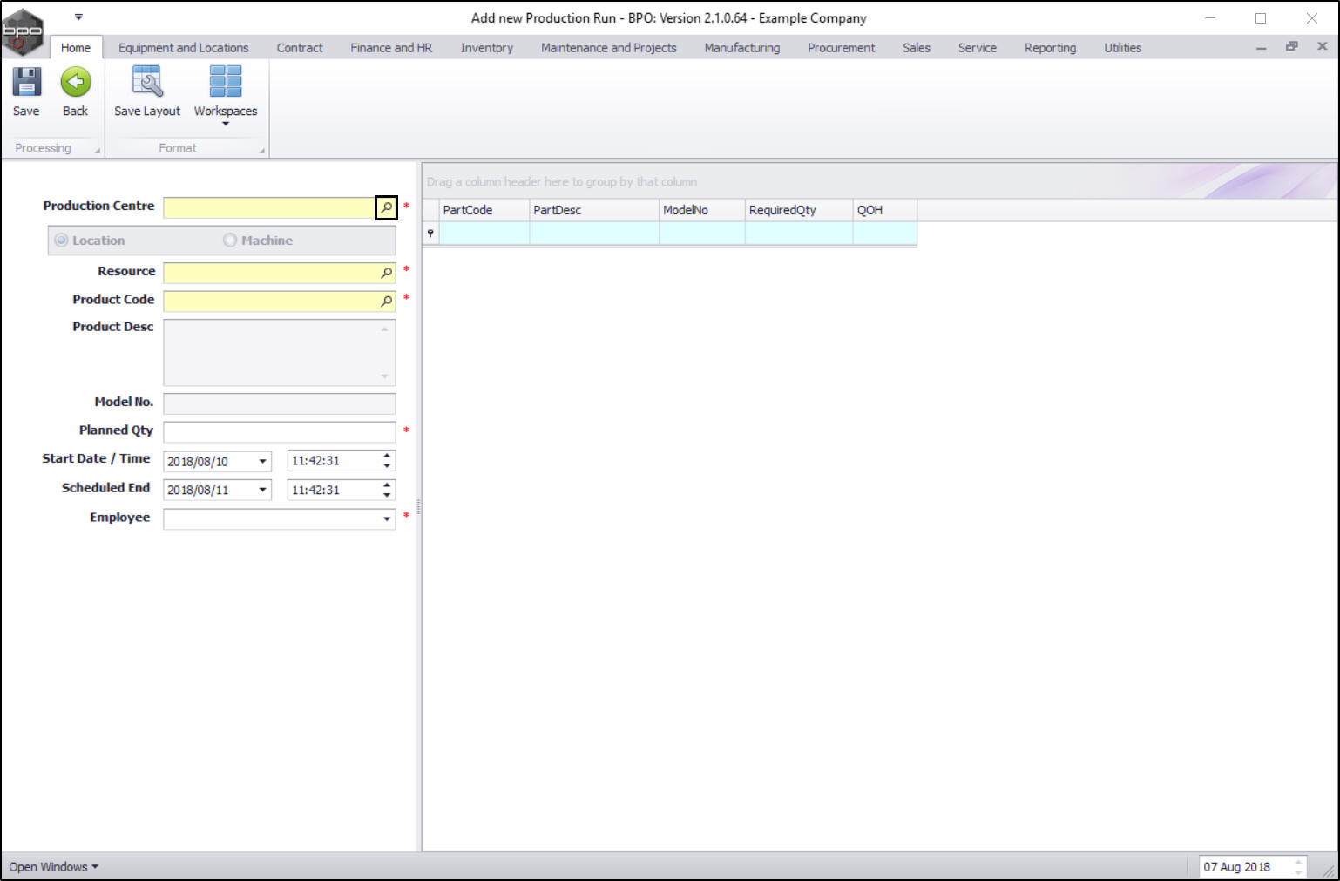Click the ModelNo filter row cell
Viewport: 1340px width, 881px height.
[702, 233]
